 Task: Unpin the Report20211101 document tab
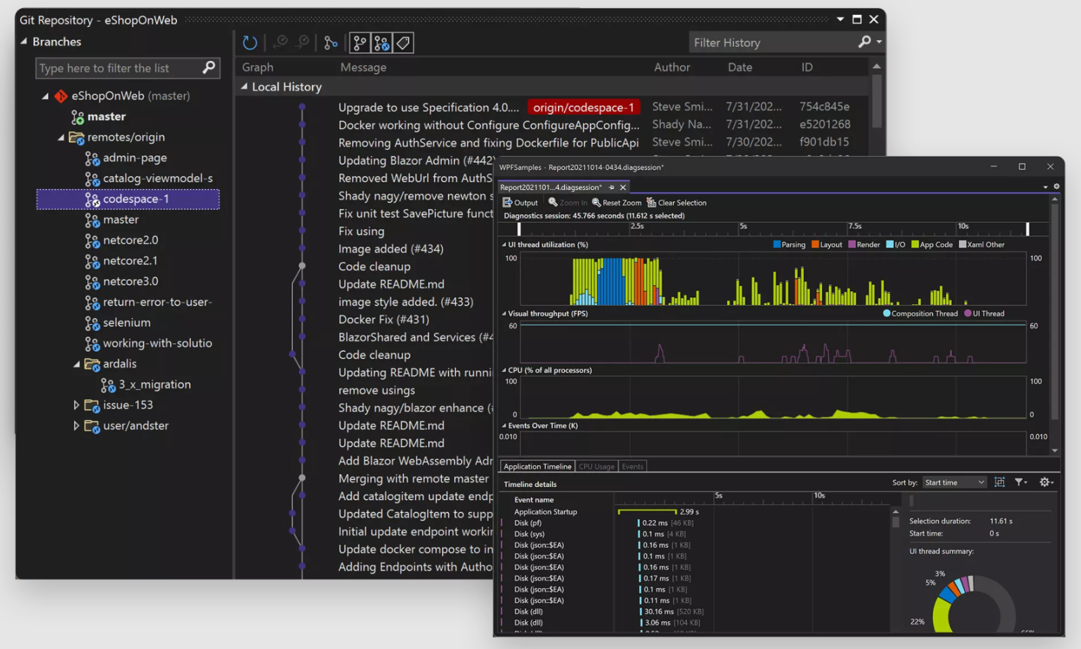click(x=612, y=187)
